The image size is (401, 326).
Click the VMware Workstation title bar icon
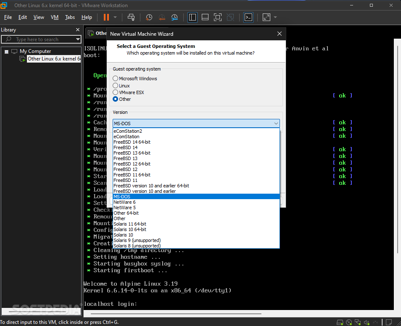click(4, 5)
